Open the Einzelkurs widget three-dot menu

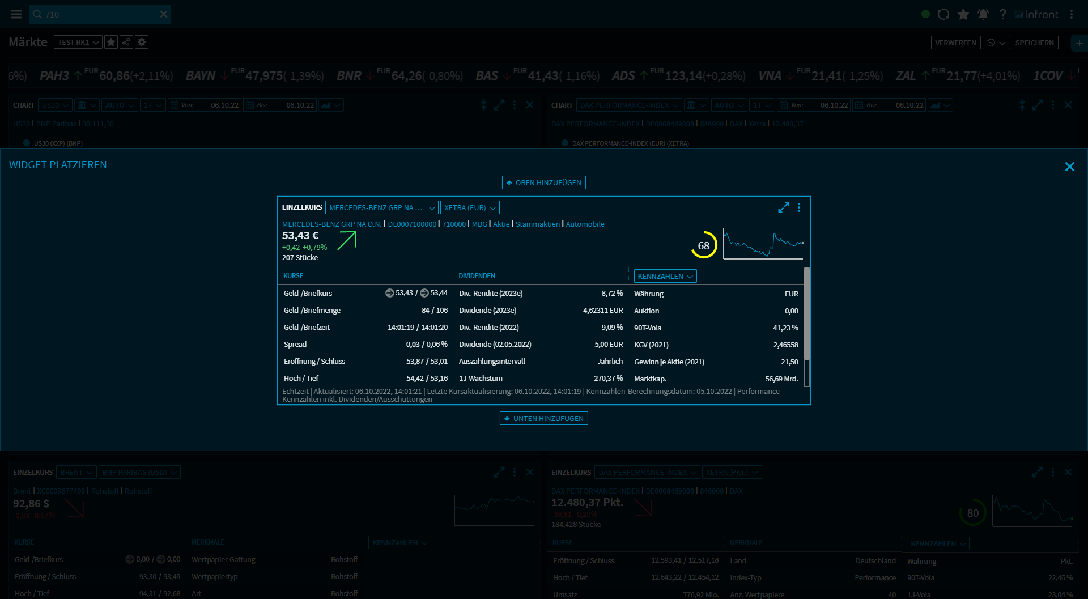pyautogui.click(x=799, y=208)
